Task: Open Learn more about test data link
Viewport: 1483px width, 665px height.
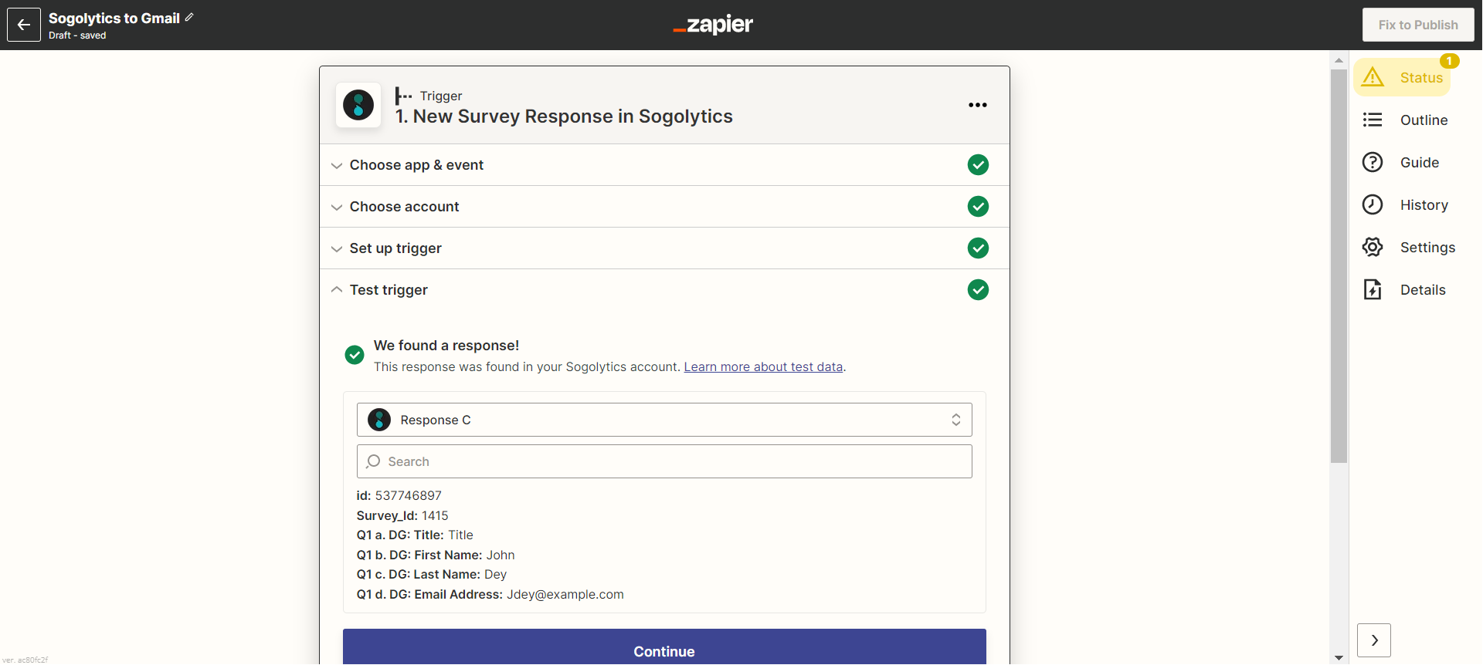Action: coord(763,367)
